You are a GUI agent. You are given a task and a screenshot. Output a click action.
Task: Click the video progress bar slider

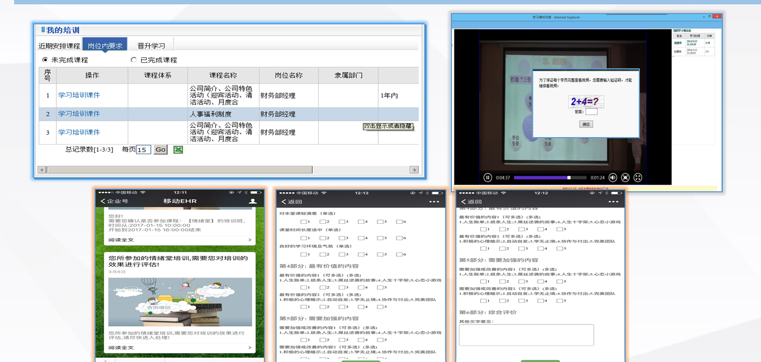point(569,178)
